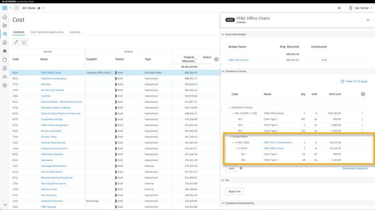Click the Supplier column header
Viewport: 375px width, 210px height.
(92, 59)
